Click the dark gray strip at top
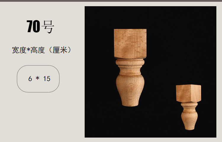 (x=111, y=1)
